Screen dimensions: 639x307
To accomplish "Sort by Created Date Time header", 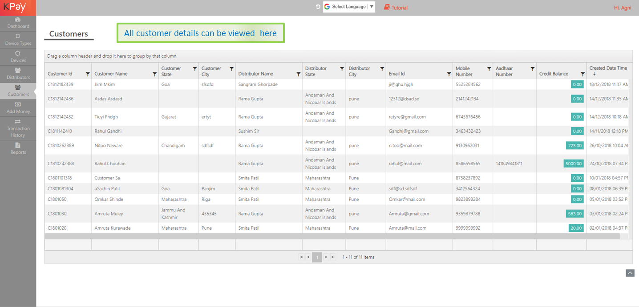I will [608, 68].
